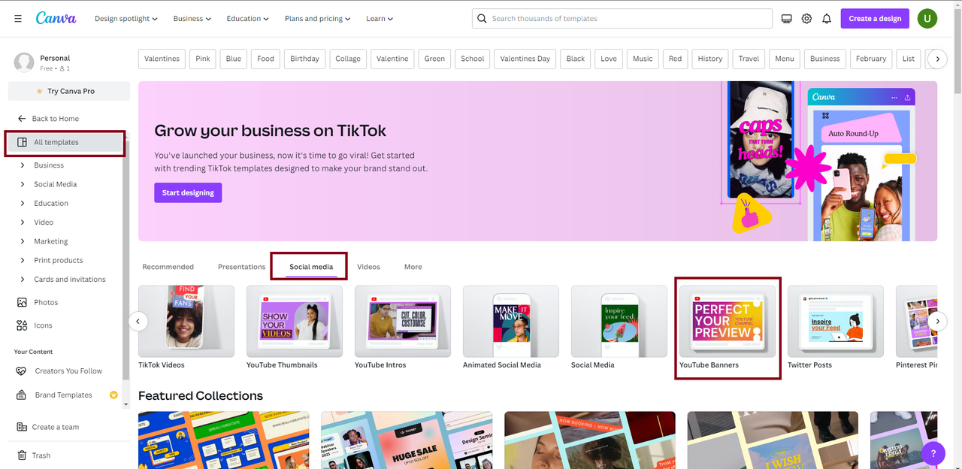Screen dimensions: 962x469
Task: Open the More tab
Action: [413, 267]
